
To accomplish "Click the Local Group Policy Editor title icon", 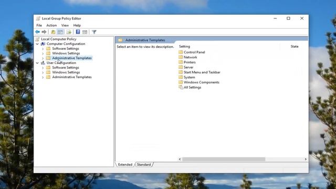I will (x=38, y=18).
